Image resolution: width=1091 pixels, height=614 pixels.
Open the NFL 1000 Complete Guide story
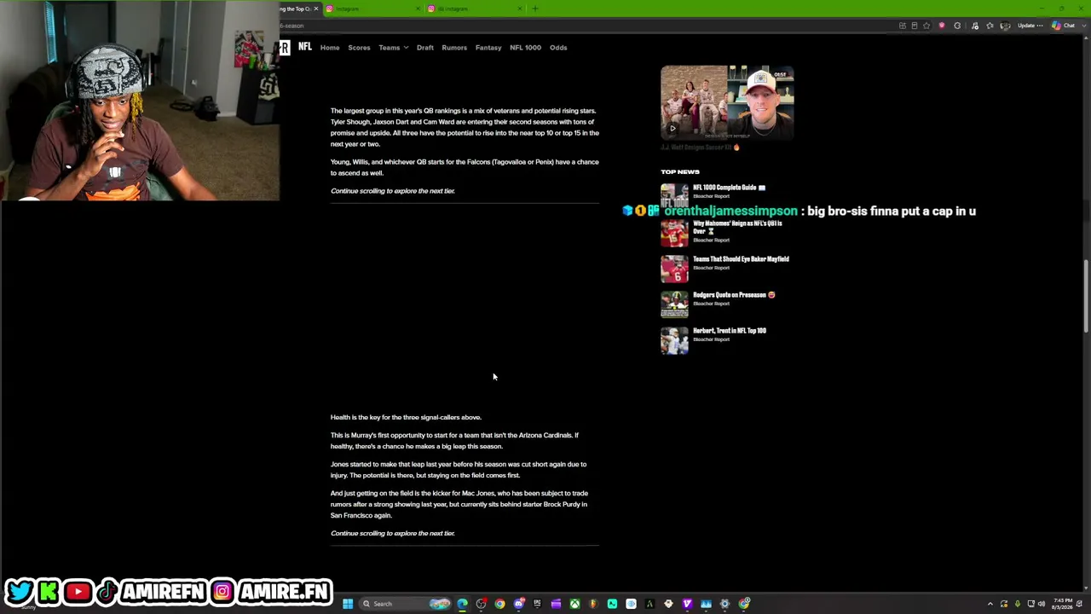click(x=729, y=188)
